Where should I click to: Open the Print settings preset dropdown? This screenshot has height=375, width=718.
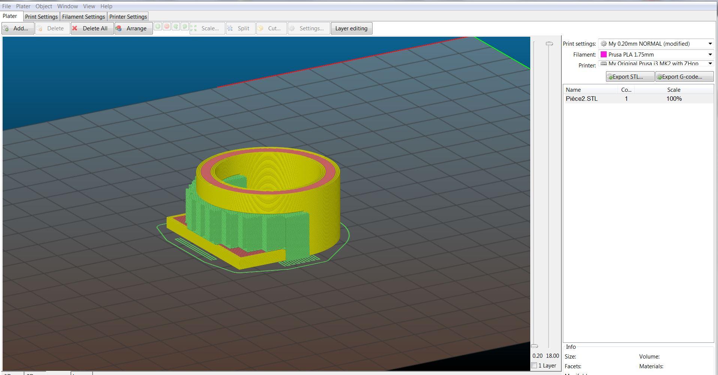tap(656, 44)
